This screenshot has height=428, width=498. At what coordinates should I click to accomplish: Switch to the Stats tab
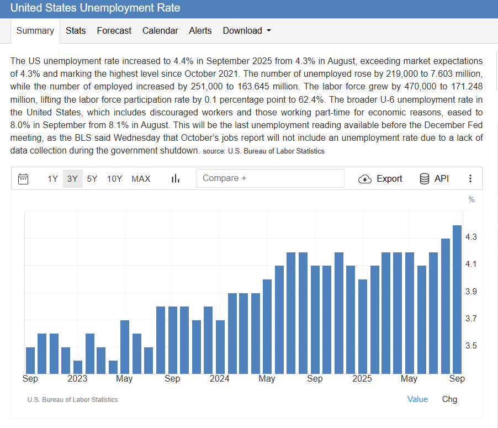point(76,31)
